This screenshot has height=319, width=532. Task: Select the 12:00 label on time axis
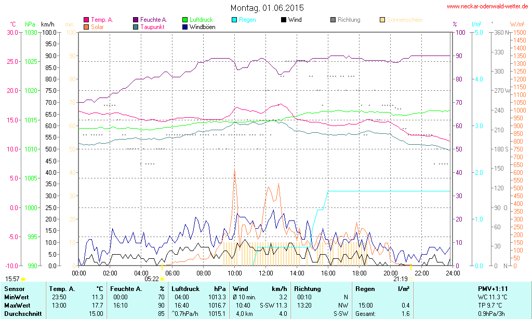266,273
